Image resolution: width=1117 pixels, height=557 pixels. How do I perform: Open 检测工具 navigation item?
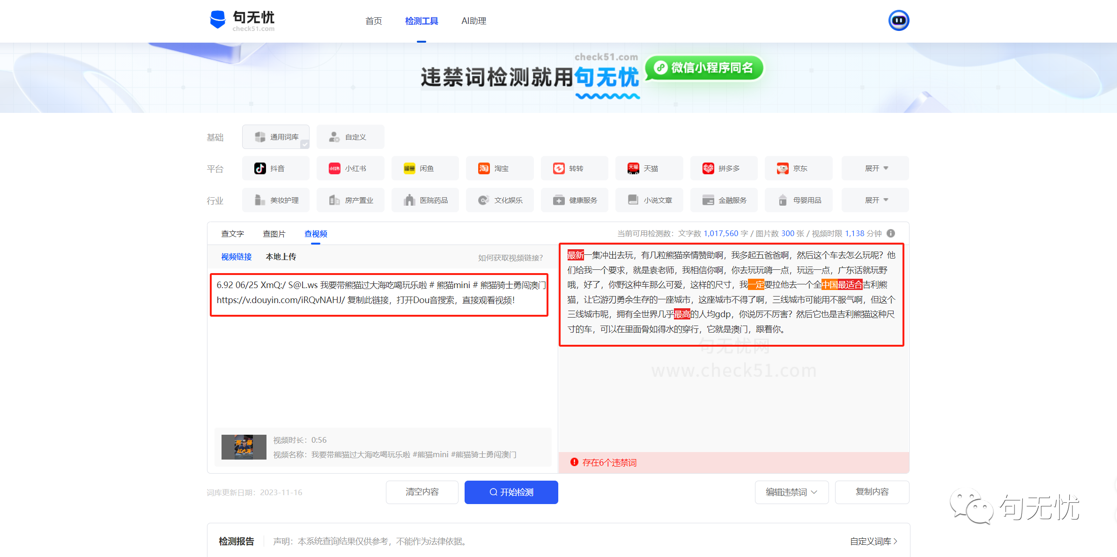[x=422, y=21]
